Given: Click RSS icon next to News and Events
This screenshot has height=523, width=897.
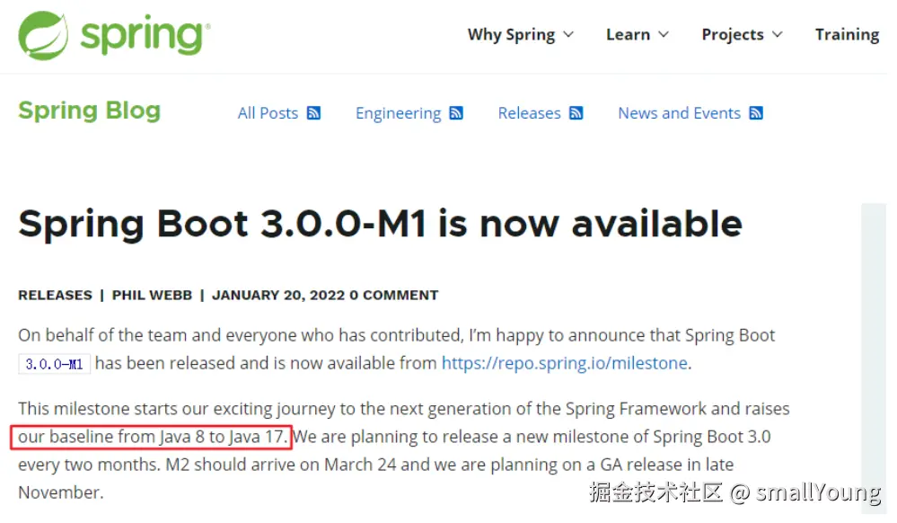Looking at the screenshot, I should click(x=756, y=113).
